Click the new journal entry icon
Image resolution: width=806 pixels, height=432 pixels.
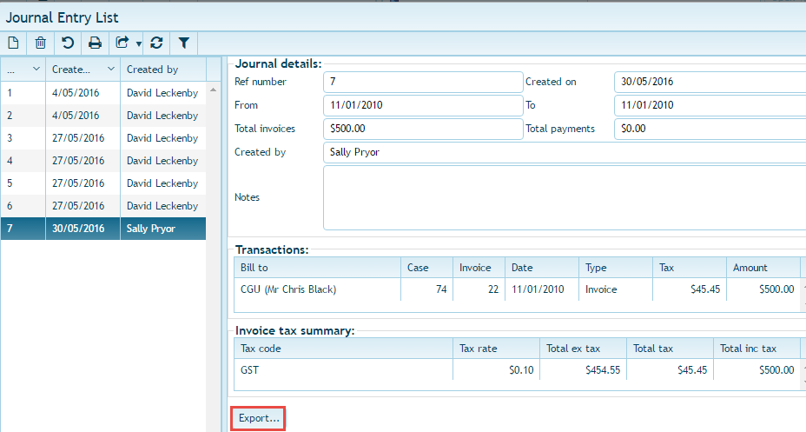[14, 43]
